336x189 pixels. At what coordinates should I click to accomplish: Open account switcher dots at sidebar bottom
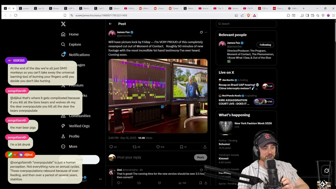pos(100,179)
